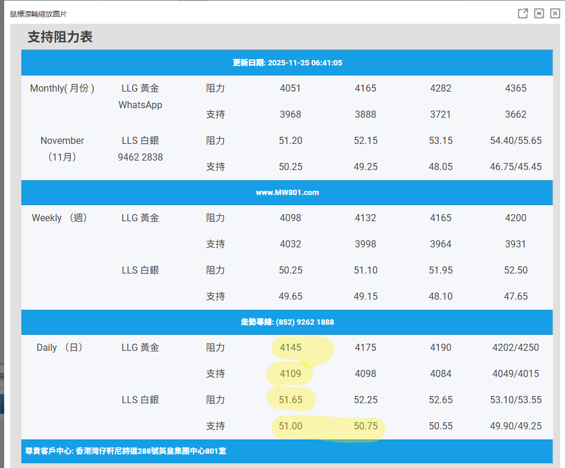Click the Weekly (週) row label
Screen dimensions: 565x468
60,218
